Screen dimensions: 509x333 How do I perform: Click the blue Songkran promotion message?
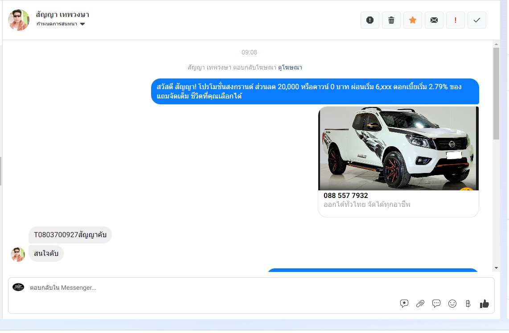[315, 91]
